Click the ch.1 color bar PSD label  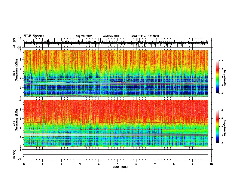(x=225, y=78)
